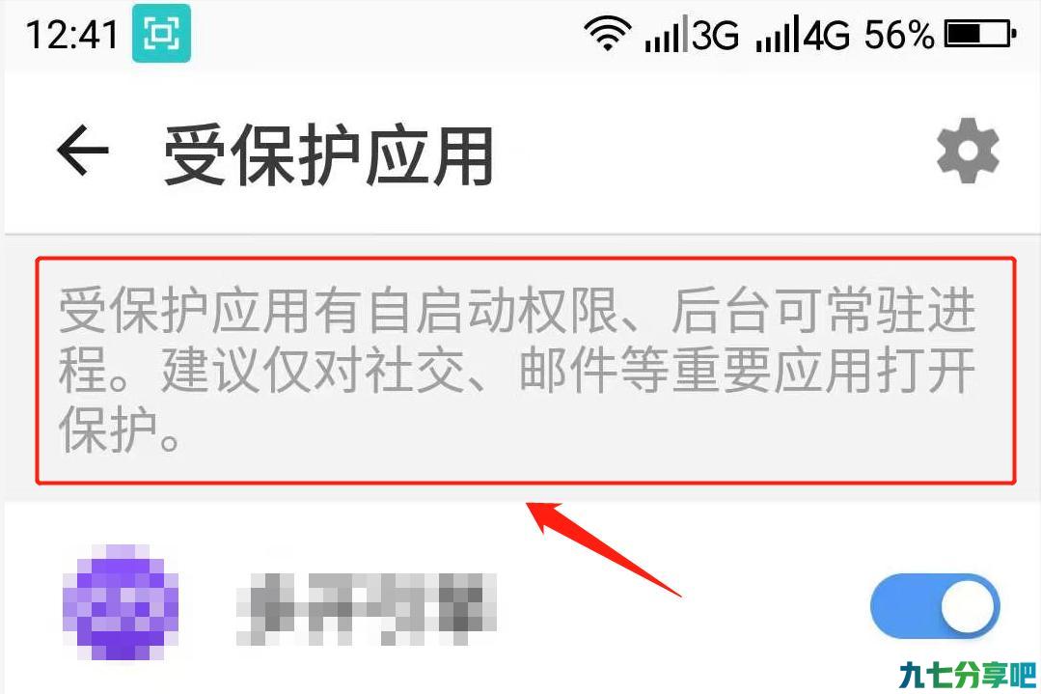Tap the middle description line mentioning 社交、邮件

click(517, 370)
